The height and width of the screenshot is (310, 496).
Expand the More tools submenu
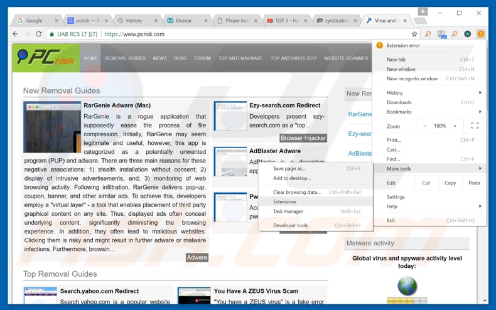tap(429, 169)
